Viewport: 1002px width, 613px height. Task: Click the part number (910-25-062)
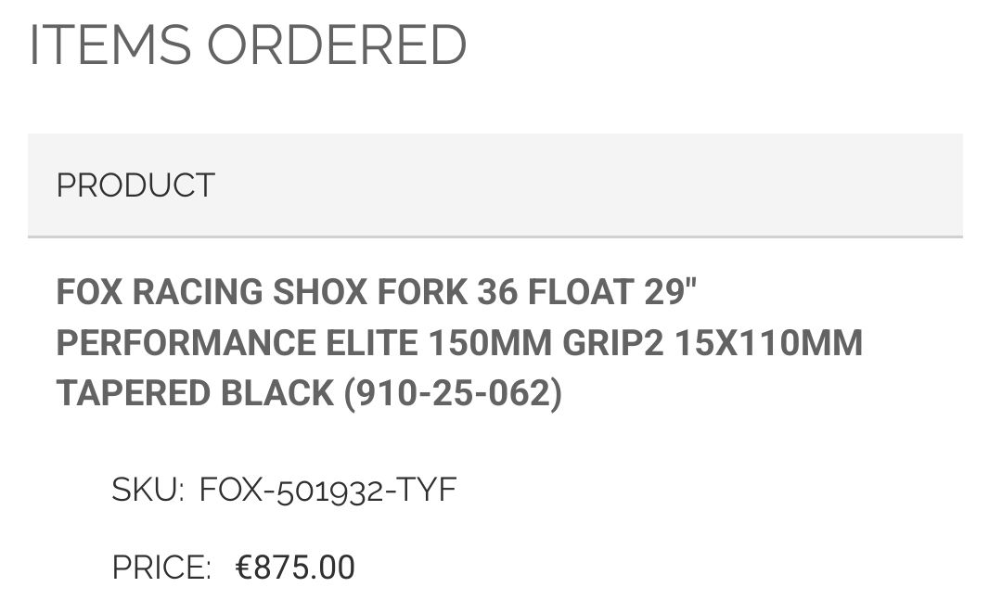pyautogui.click(x=453, y=393)
